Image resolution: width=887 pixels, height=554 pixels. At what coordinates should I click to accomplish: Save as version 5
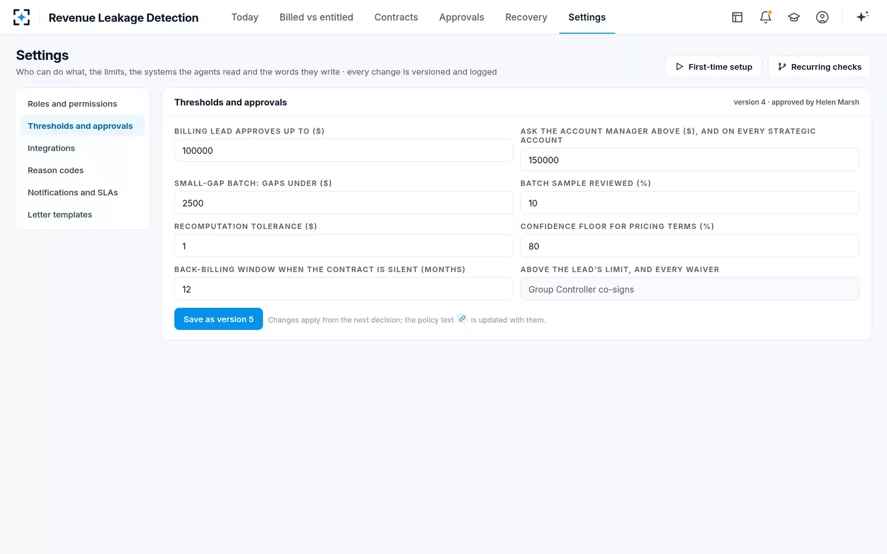tap(219, 319)
